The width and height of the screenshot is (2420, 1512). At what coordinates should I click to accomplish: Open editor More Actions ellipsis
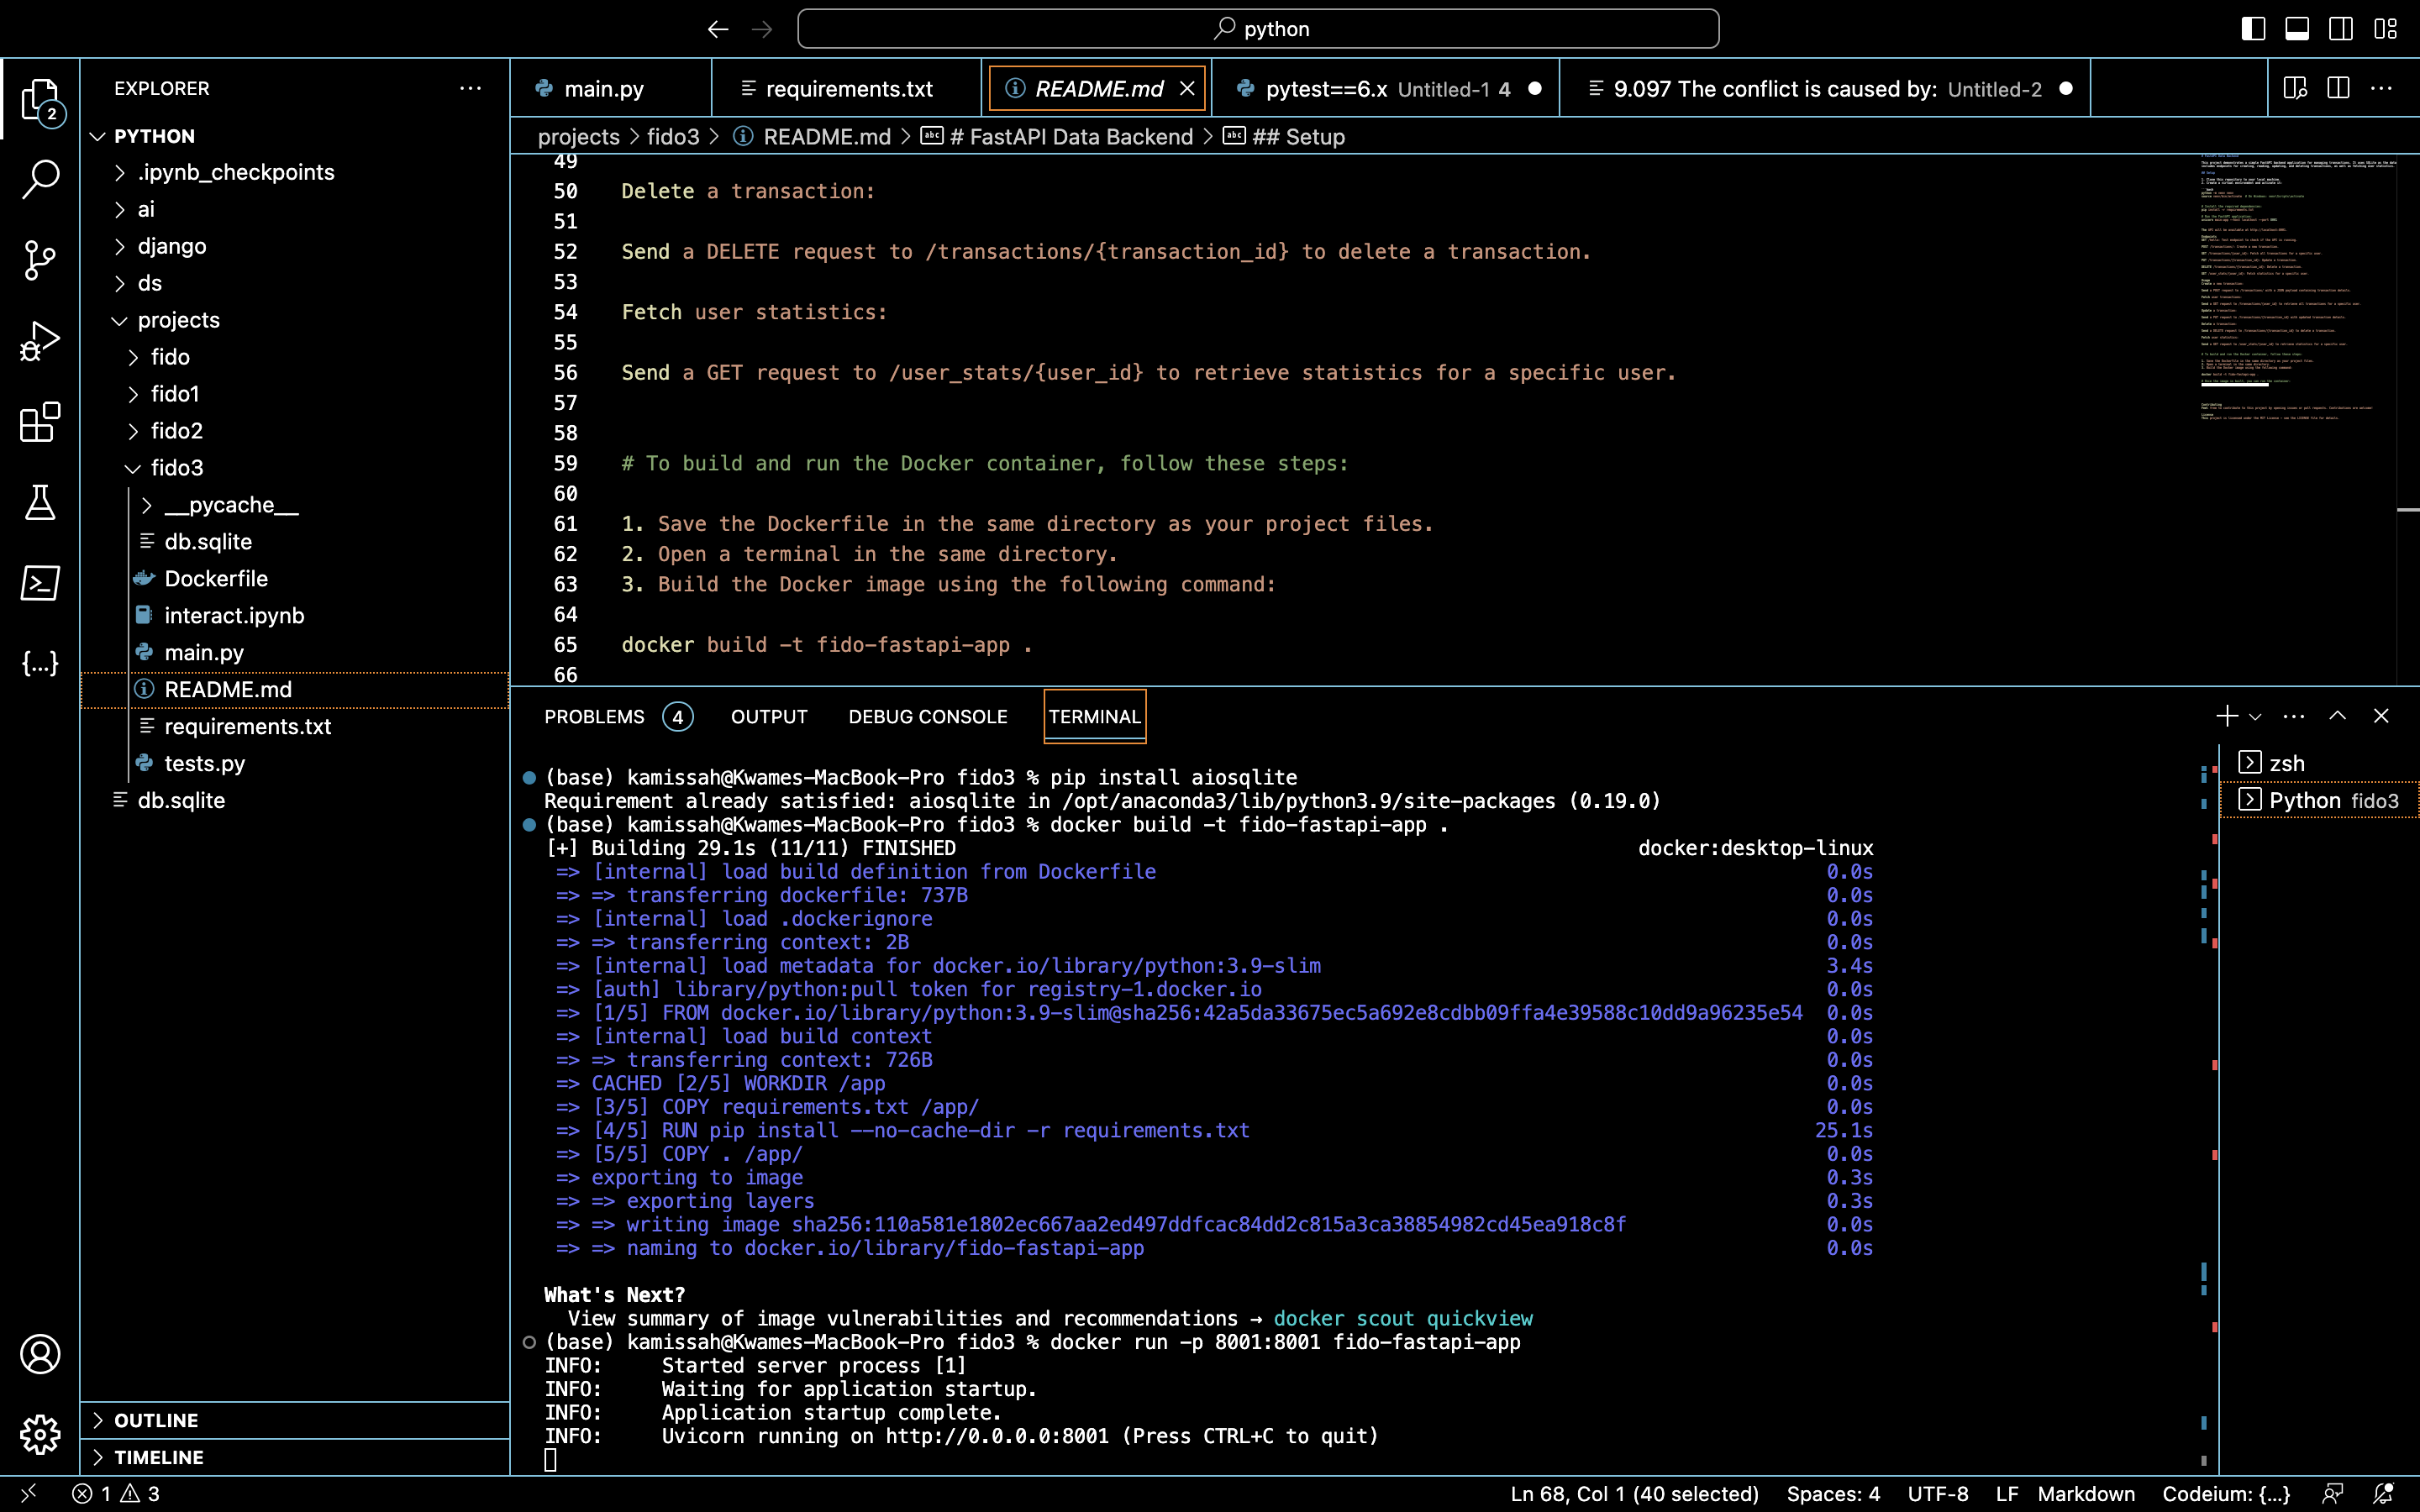(x=2382, y=88)
